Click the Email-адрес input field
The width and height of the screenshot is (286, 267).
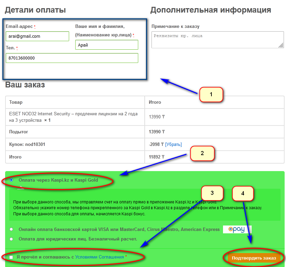(37, 36)
